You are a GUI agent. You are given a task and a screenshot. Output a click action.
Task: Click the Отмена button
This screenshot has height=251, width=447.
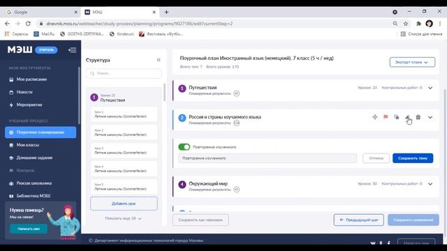[x=376, y=158]
